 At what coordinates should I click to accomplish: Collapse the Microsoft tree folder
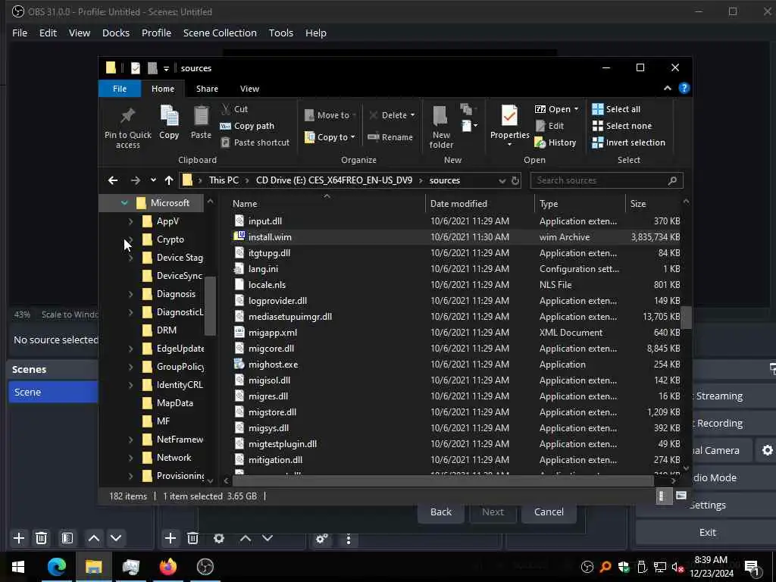pyautogui.click(x=124, y=203)
